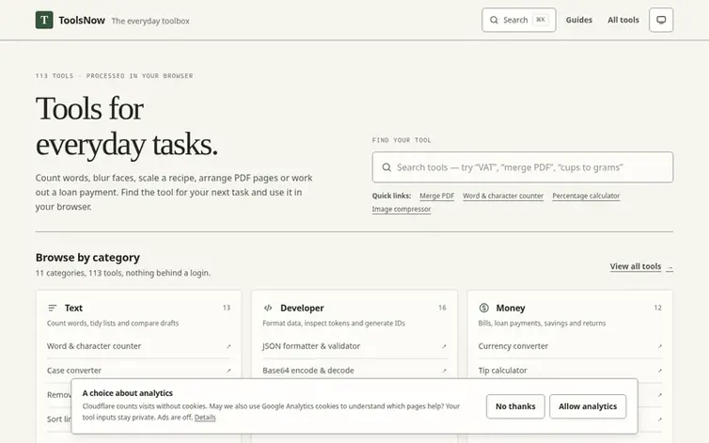This screenshot has height=443, width=709.
Task: Open the Image compressor quick link
Action: [402, 209]
